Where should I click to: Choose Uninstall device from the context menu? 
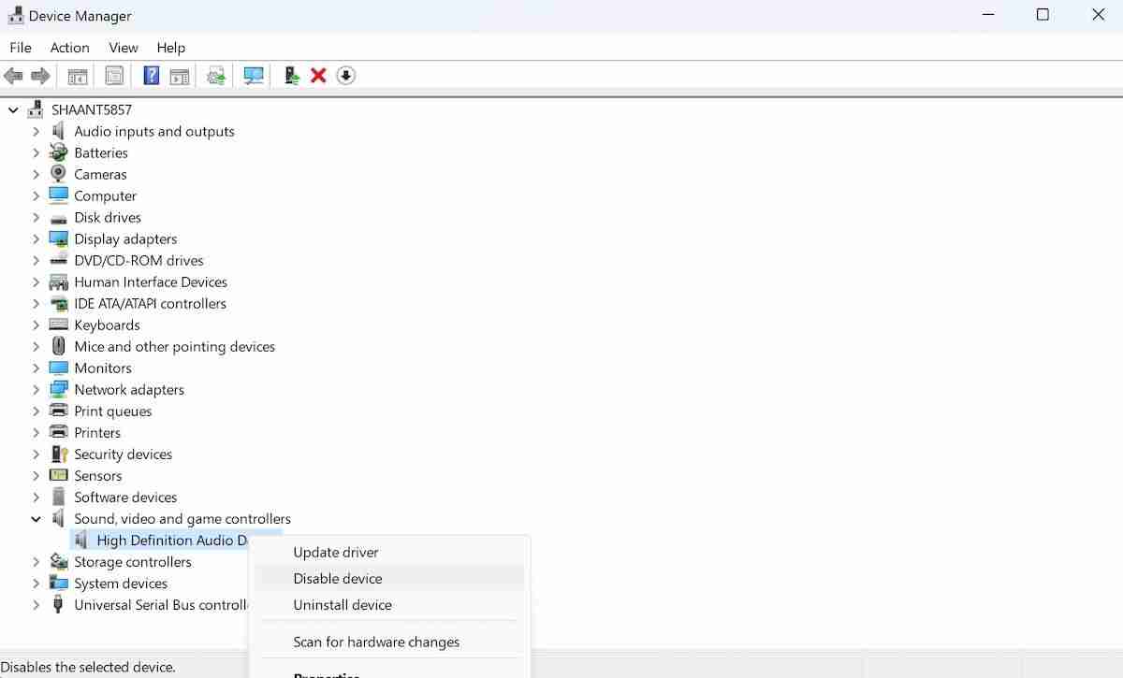click(x=343, y=604)
